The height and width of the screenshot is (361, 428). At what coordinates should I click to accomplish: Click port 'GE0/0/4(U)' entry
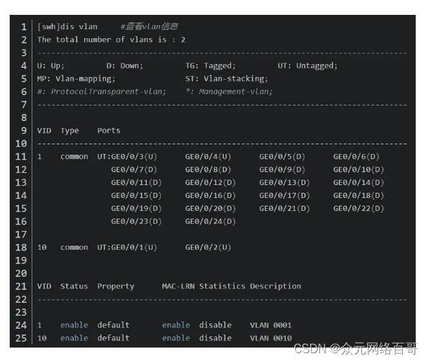tap(208, 157)
